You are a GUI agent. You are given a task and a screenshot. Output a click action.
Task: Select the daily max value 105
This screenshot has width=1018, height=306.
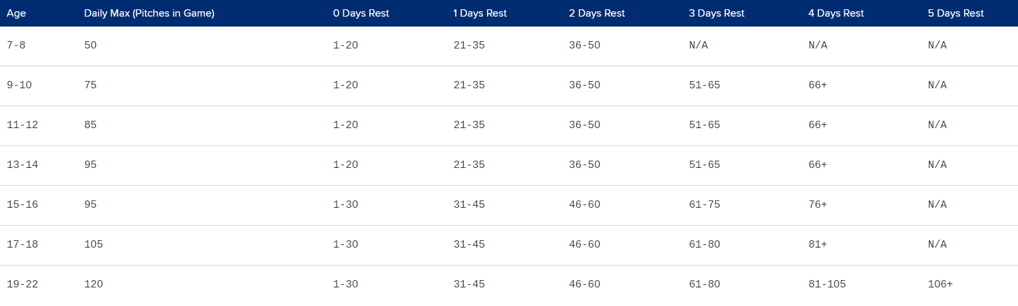click(94, 244)
